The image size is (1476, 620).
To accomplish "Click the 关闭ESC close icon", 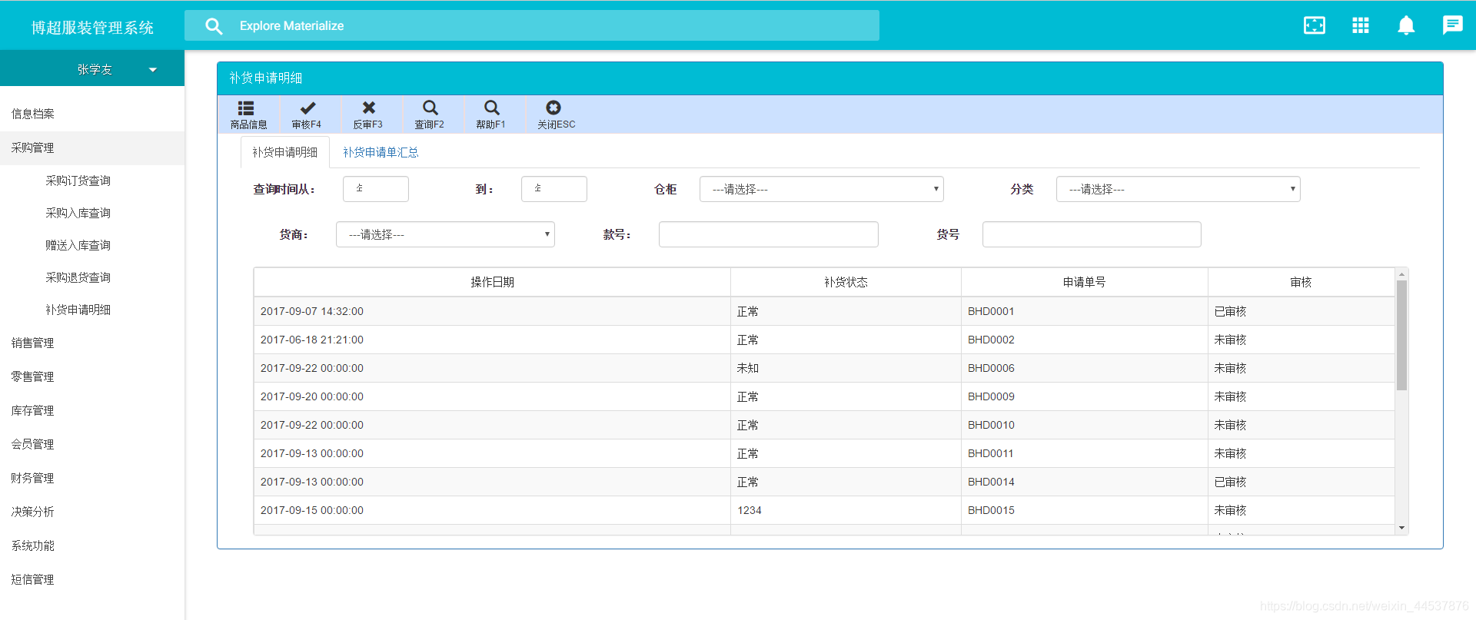I will [x=553, y=108].
